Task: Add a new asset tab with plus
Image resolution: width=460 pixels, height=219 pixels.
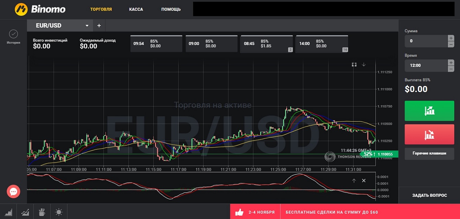Action: pyautogui.click(x=99, y=26)
